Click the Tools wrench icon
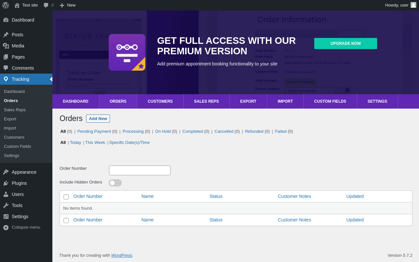 (6, 205)
